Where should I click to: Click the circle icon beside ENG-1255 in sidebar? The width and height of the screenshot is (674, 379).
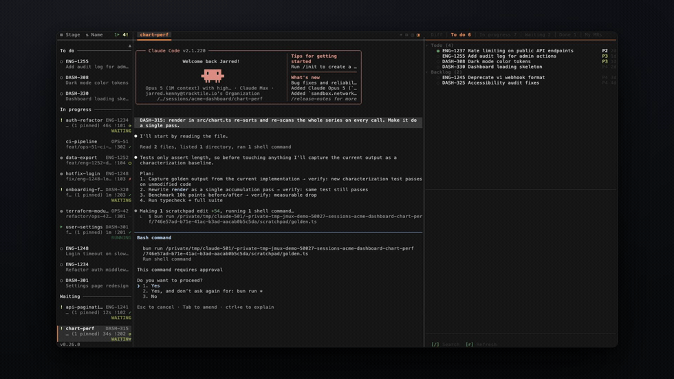click(61, 61)
